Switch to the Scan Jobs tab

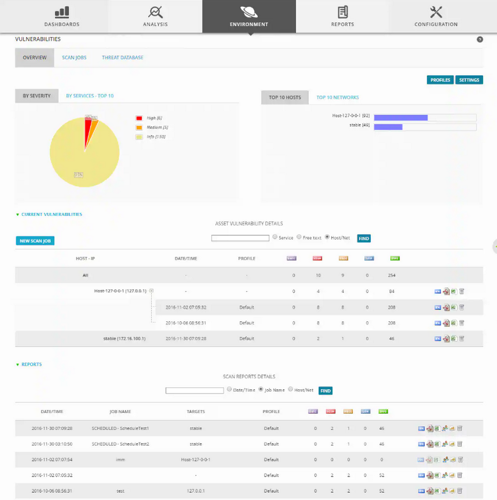74,58
